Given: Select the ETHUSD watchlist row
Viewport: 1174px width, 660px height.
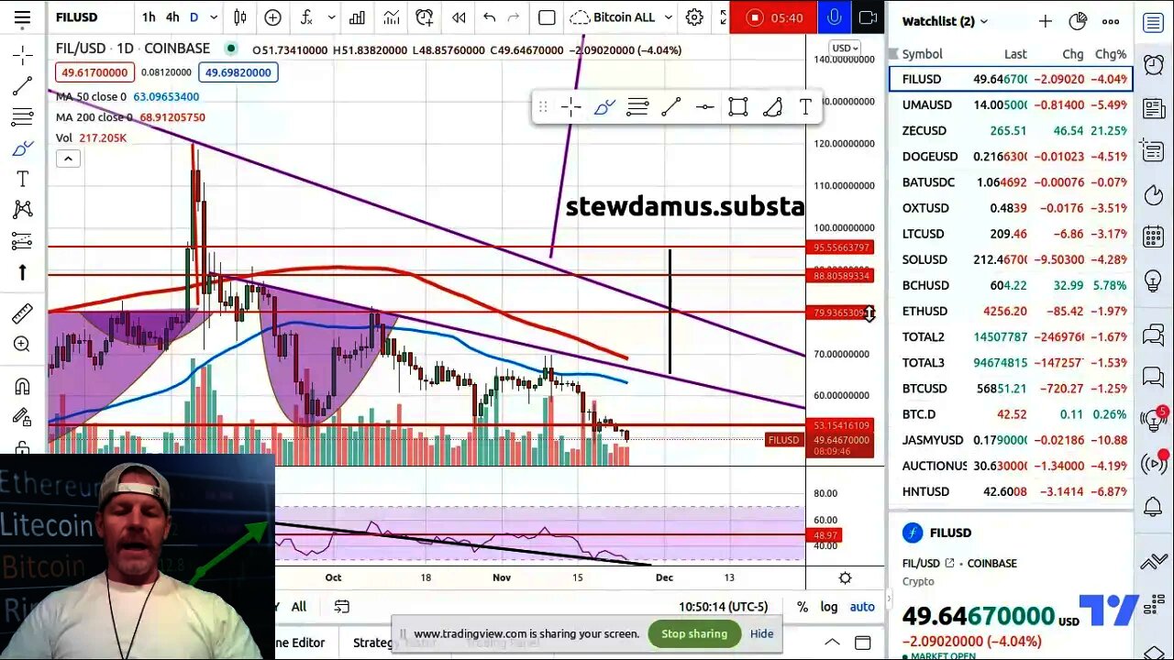Looking at the screenshot, I should pos(1011,311).
